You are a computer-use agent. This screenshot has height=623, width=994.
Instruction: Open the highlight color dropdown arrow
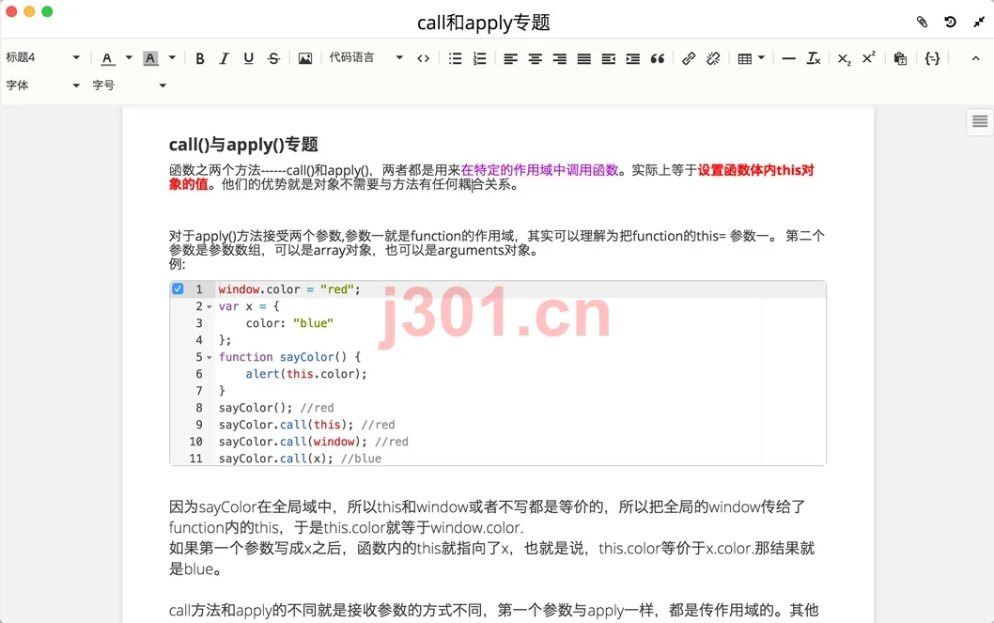[172, 57]
